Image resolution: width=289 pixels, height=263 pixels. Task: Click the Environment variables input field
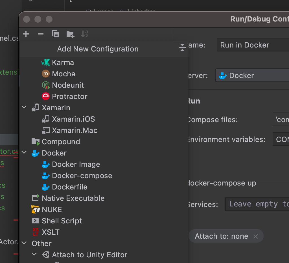click(281, 139)
